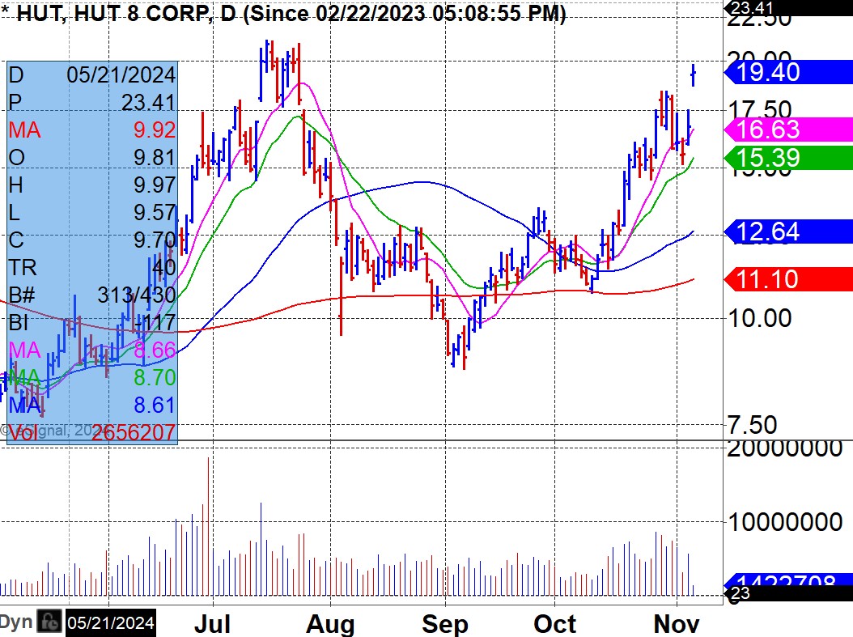Click the green MA value 8.70

coord(155,377)
